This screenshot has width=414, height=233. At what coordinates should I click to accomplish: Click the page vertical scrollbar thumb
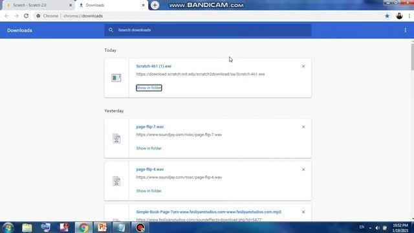click(412, 57)
